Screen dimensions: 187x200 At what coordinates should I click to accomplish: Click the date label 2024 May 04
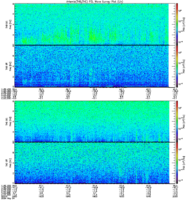[8, 198]
